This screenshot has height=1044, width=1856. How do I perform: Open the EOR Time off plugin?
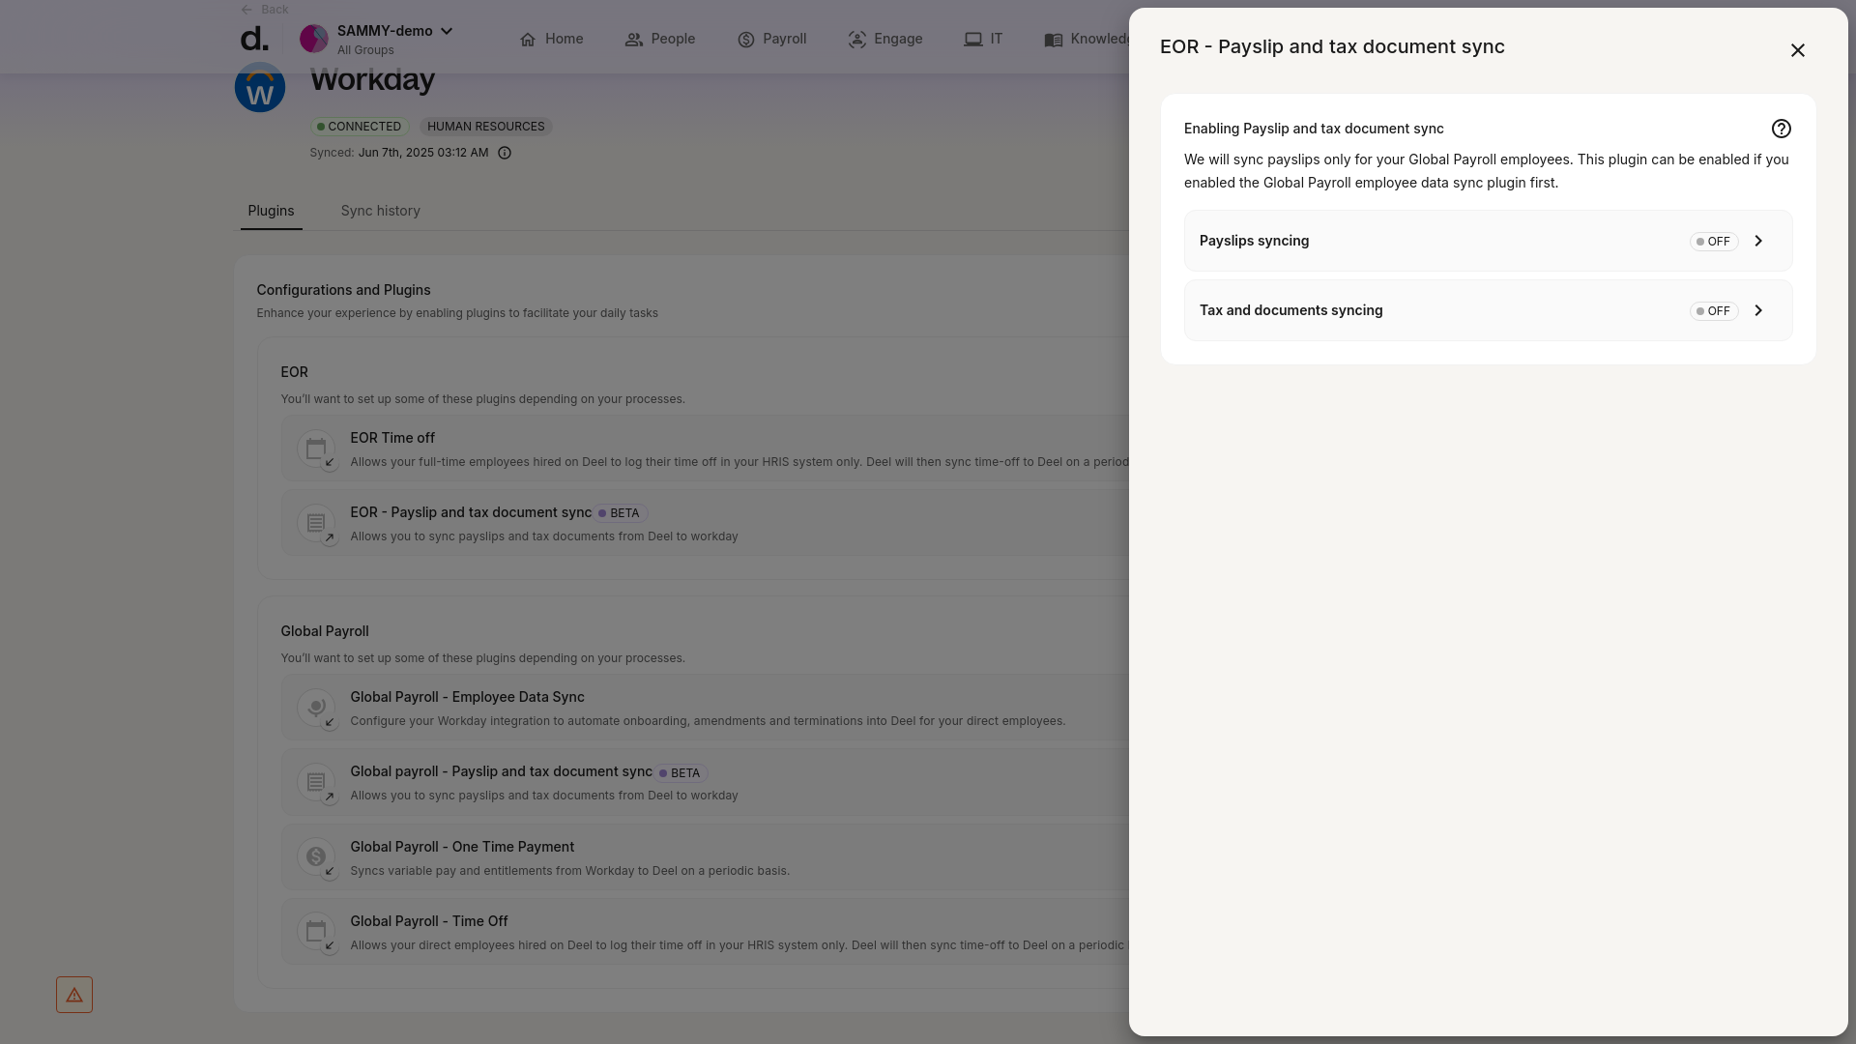705,449
